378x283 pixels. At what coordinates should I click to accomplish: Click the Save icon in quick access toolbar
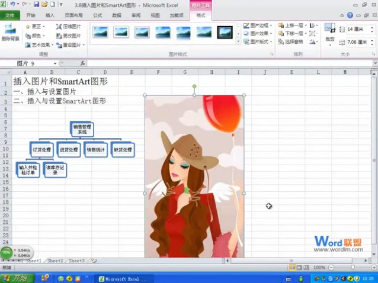[36, 4]
